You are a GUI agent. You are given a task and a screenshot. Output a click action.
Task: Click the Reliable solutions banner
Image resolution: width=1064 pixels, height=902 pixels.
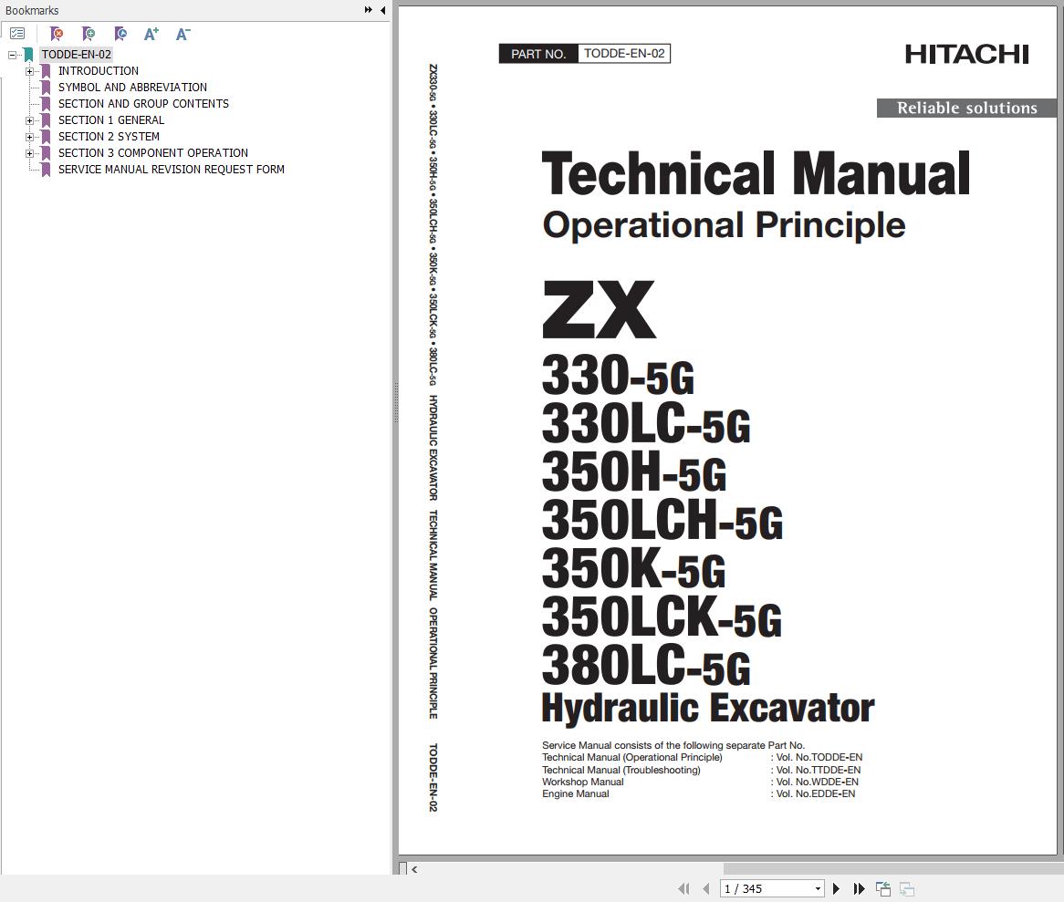(x=966, y=108)
